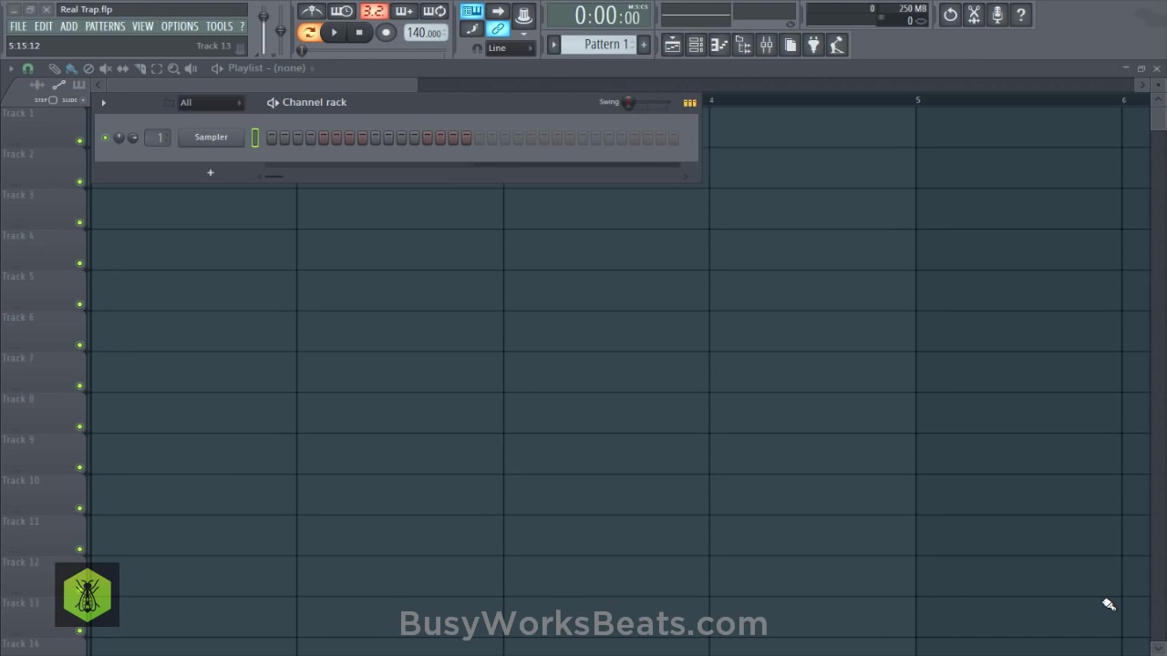Open the VIEW menu
Image resolution: width=1167 pixels, height=656 pixels.
coord(143,26)
